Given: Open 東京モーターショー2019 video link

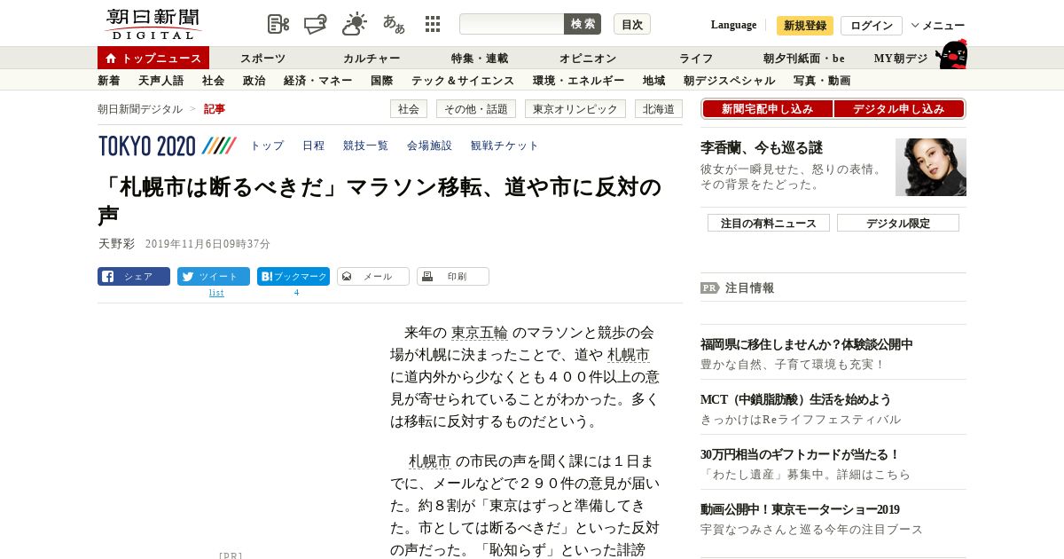Looking at the screenshot, I should tap(800, 509).
